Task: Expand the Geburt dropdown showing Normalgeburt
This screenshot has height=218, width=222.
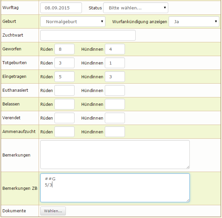Action: pos(73,21)
